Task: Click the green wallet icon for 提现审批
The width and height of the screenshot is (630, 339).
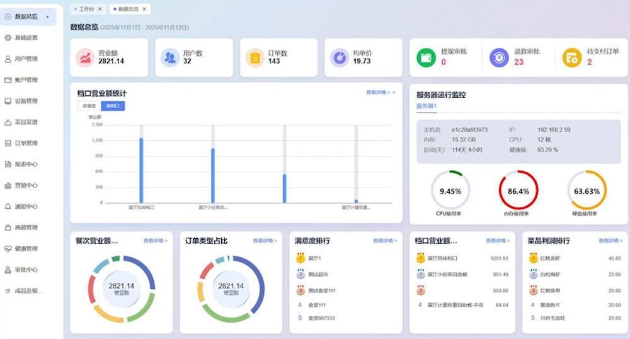Action: point(426,57)
